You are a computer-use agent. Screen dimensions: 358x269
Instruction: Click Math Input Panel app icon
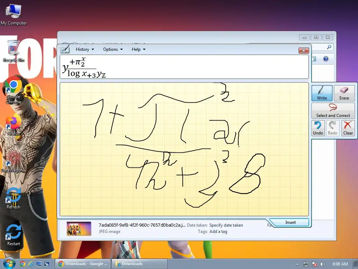pos(65,49)
